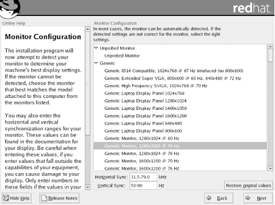The width and height of the screenshot is (275, 205).
Task: Choose Generic Laptop Display Panel 640x480
Action: 180,124
